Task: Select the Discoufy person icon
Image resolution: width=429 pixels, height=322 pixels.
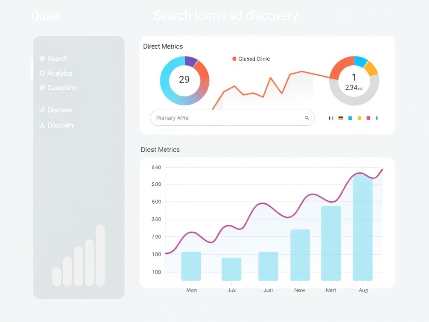Action: (42, 125)
